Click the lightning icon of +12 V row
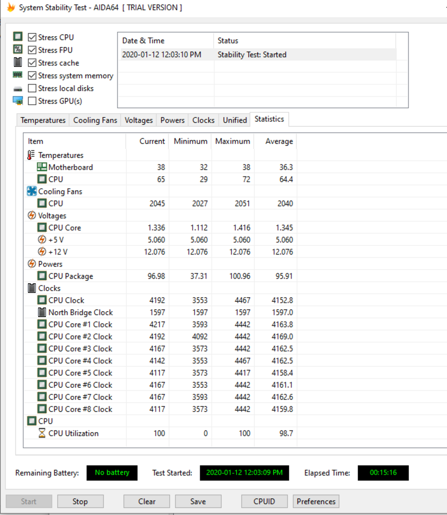This screenshot has height=515, width=447. tap(42, 251)
